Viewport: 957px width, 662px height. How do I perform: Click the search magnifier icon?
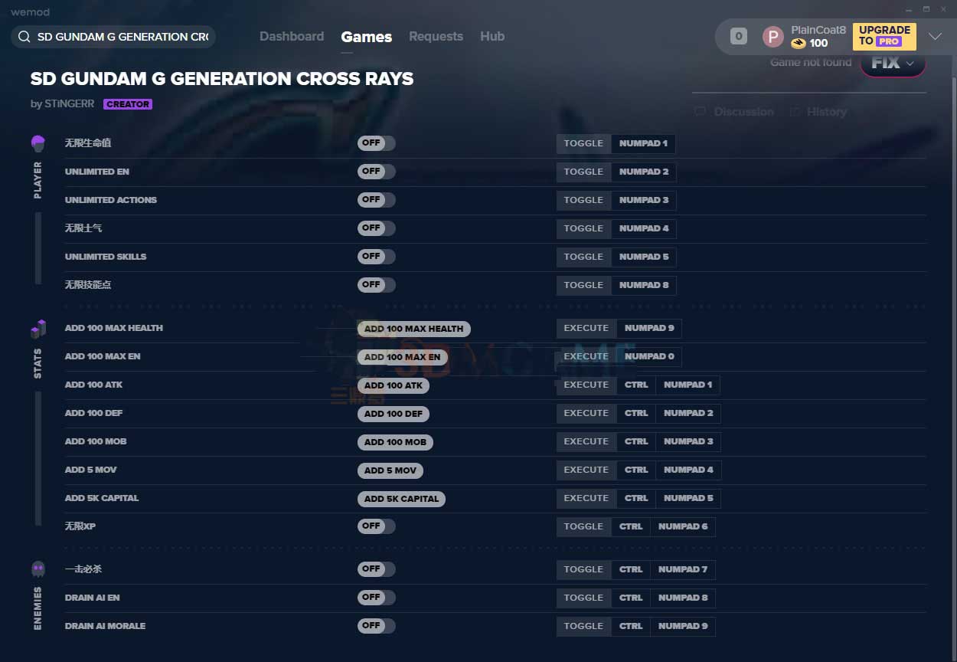[x=24, y=37]
